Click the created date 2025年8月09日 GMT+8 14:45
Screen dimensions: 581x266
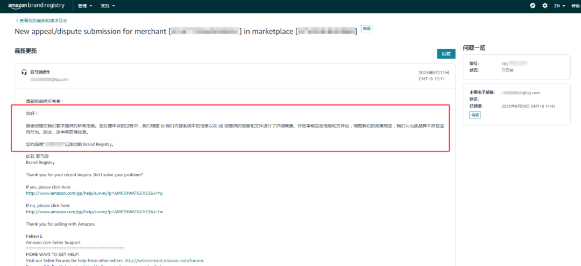point(529,106)
